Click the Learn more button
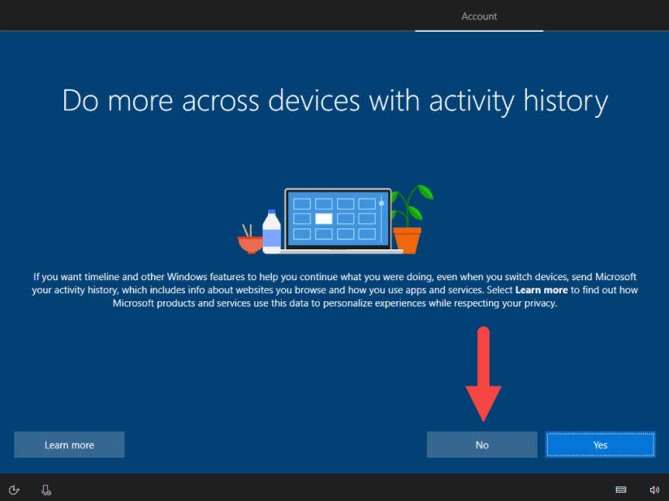The width and height of the screenshot is (669, 501). pos(69,445)
